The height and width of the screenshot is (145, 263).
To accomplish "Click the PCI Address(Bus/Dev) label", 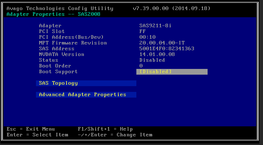I will click(x=71, y=37).
